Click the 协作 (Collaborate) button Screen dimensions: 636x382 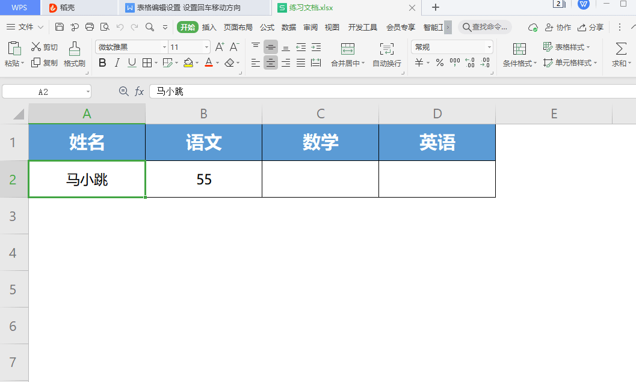(x=558, y=27)
